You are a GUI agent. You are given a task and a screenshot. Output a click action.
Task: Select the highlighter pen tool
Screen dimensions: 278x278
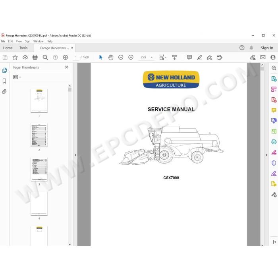199,57
